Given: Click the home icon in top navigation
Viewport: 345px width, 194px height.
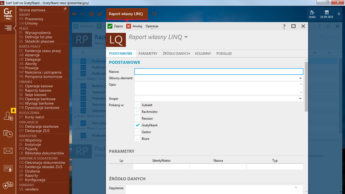Looking at the screenshot, I should pyautogui.click(x=91, y=14).
